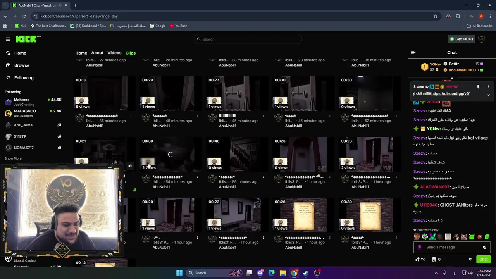
Task: Open Following in the left sidebar
Action: coord(24,78)
